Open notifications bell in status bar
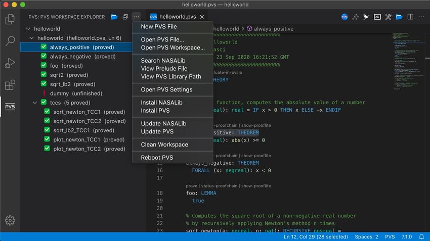The width and height of the screenshot is (430, 241). tap(421, 236)
